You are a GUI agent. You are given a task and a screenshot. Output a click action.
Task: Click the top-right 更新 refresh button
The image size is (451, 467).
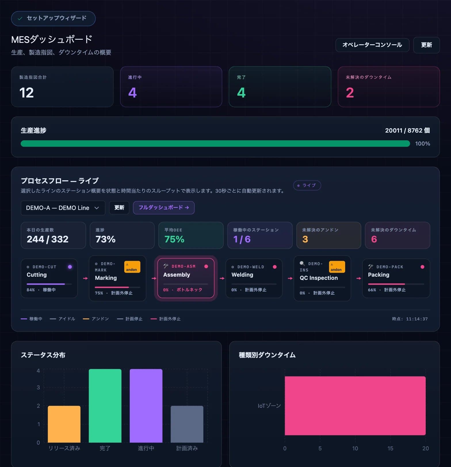pos(426,45)
